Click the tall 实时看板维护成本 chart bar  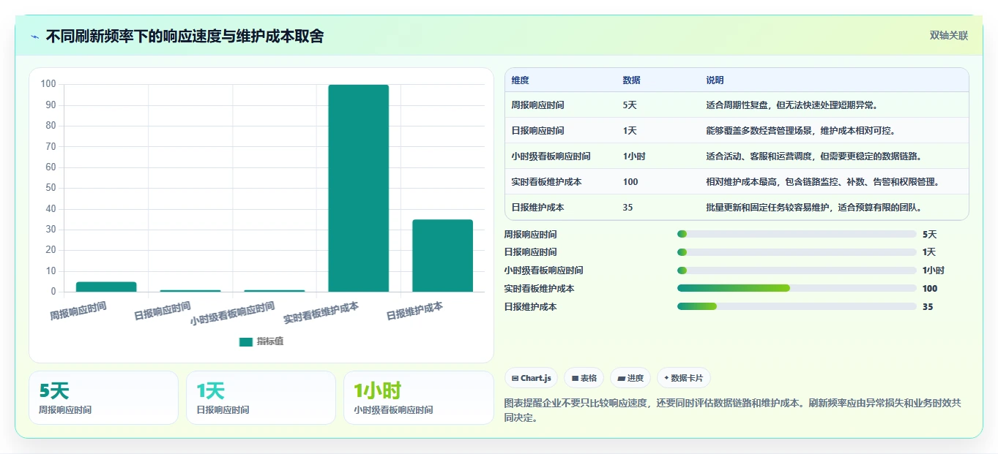click(358, 188)
